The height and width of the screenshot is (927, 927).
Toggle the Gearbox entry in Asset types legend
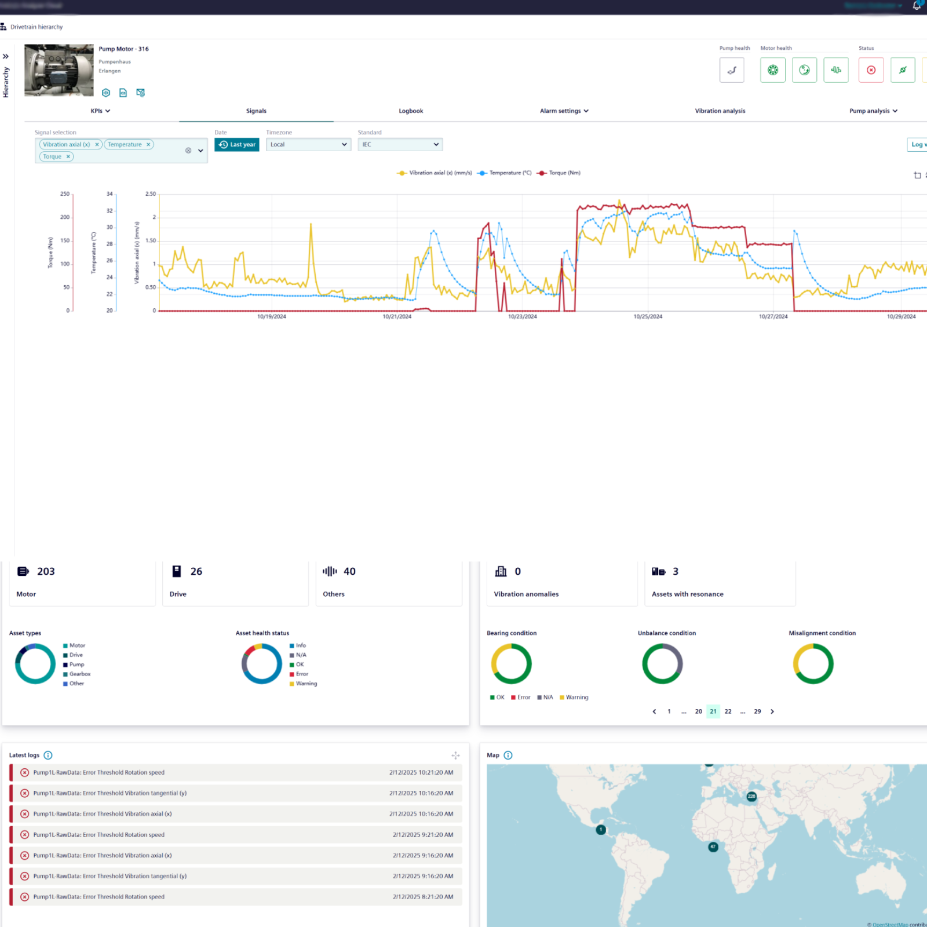[77, 674]
